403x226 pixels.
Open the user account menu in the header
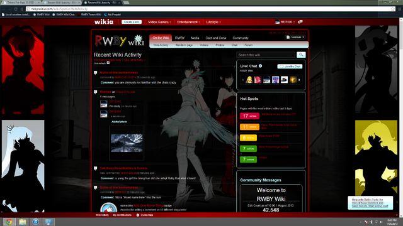[x=285, y=22]
